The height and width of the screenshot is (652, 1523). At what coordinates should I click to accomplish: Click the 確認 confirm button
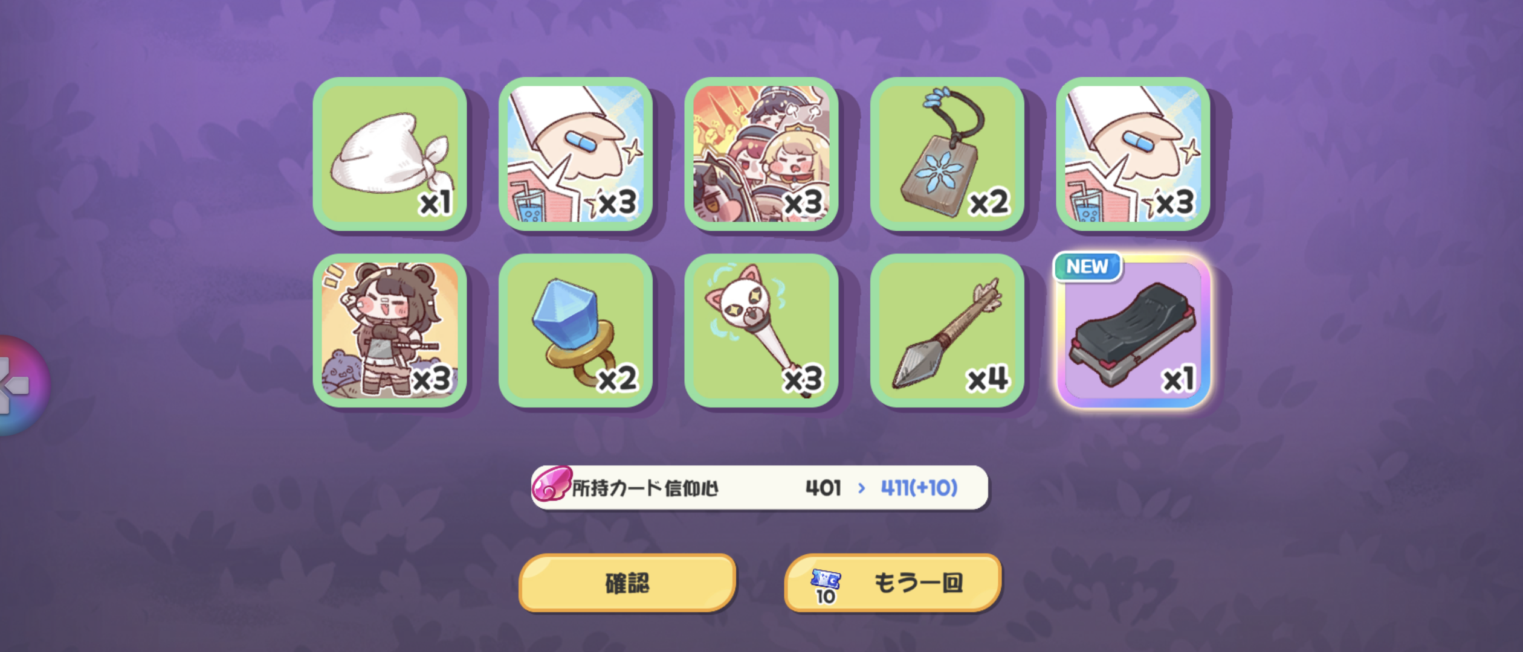click(627, 583)
